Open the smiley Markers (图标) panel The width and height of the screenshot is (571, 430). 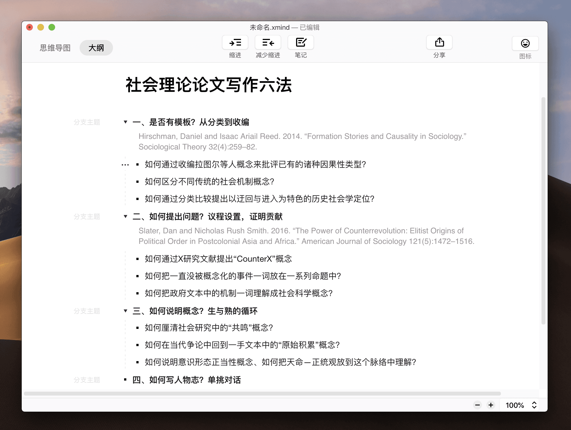525,44
